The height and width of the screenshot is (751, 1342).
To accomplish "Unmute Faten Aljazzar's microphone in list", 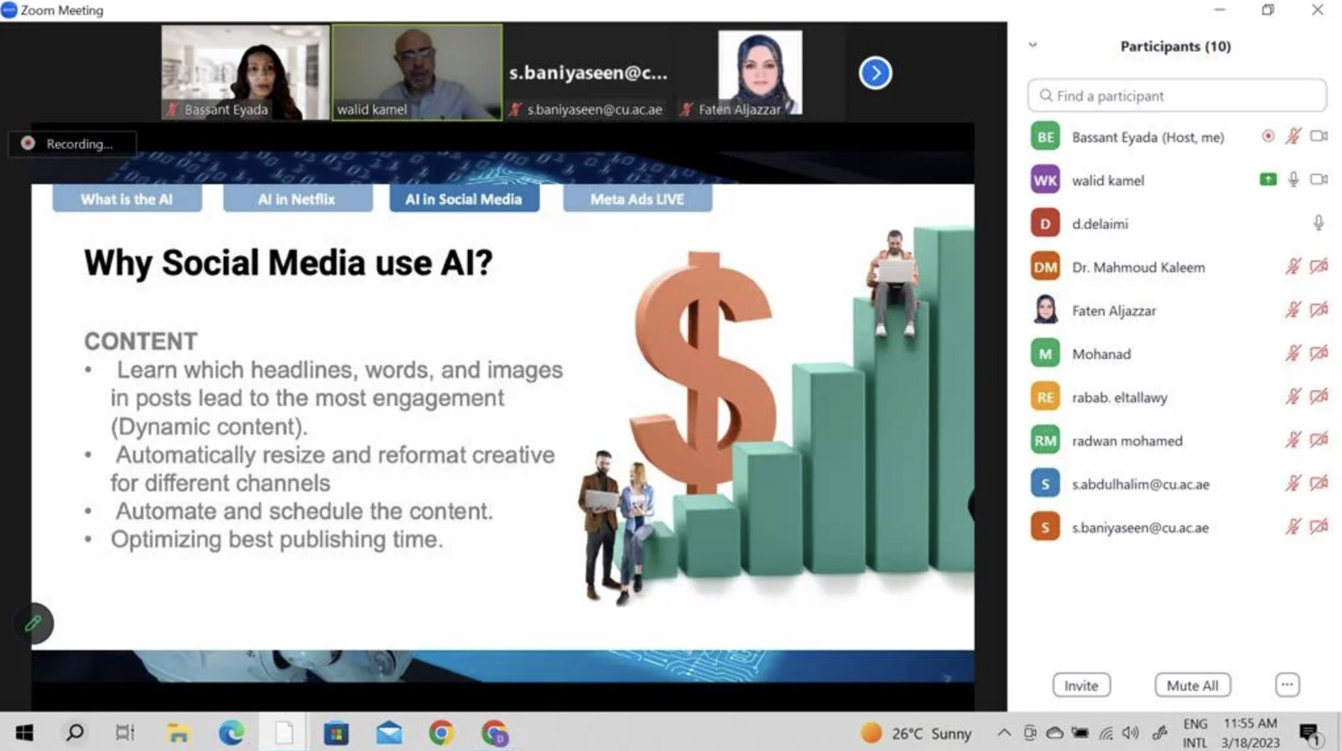I will tap(1293, 310).
